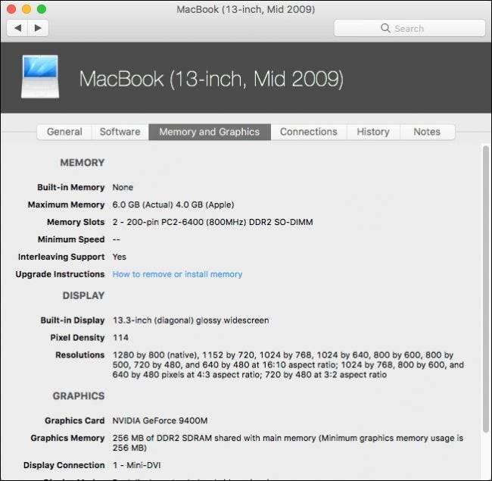Click the vertical scrollbar thumb
Screen dimensions: 492x481
click(x=486, y=289)
